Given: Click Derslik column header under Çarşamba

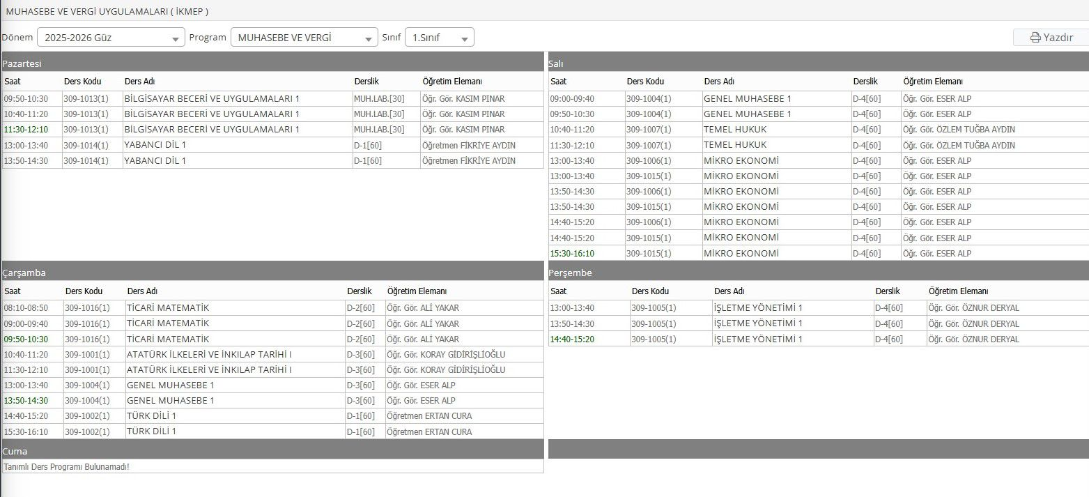Looking at the screenshot, I should [360, 291].
